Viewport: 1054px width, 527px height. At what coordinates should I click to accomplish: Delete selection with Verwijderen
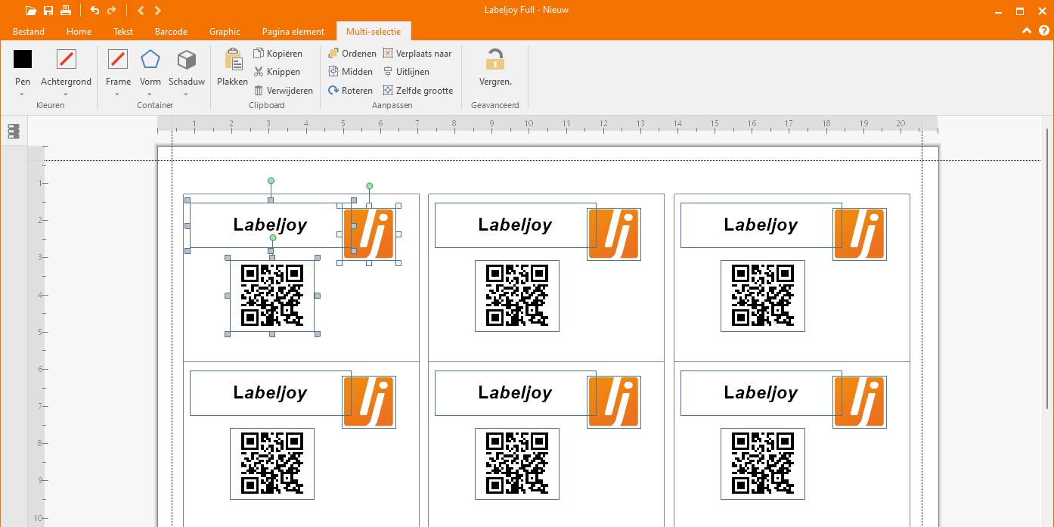284,91
